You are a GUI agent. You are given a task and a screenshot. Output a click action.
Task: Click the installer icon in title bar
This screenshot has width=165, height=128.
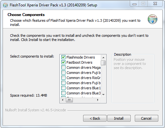pos(5,5)
